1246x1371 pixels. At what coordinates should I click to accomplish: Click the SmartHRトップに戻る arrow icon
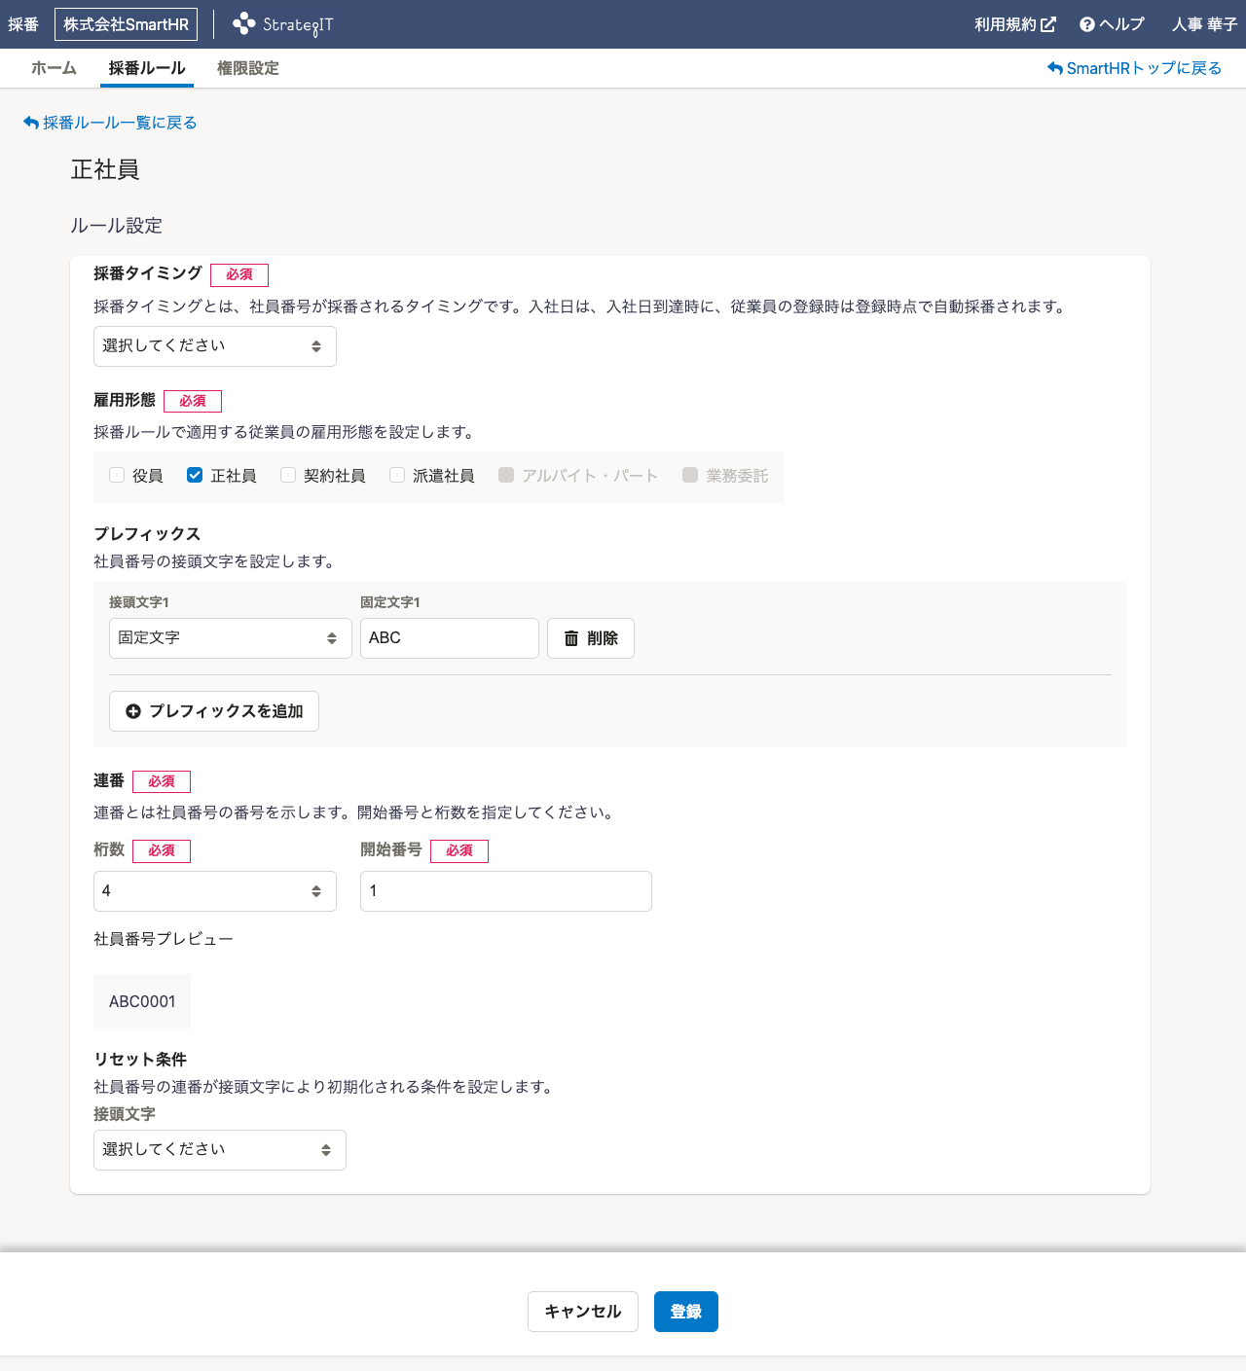(1054, 67)
